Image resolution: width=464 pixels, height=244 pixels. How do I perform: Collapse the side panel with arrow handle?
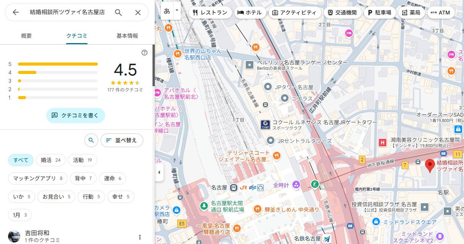(x=159, y=172)
